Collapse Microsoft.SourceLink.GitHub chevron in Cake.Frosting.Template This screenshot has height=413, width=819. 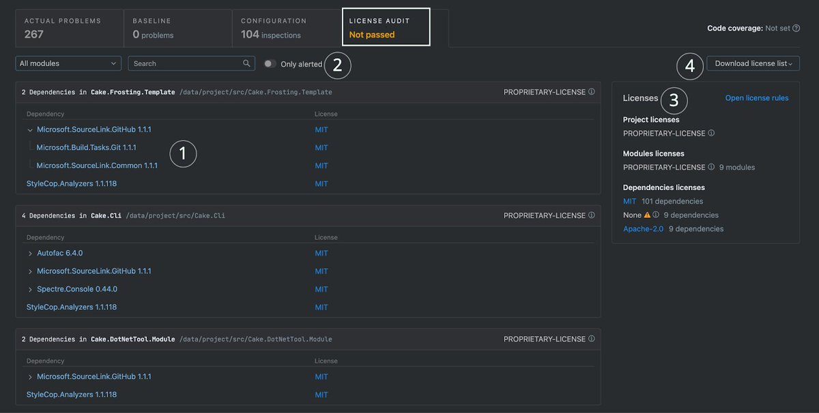(30, 129)
